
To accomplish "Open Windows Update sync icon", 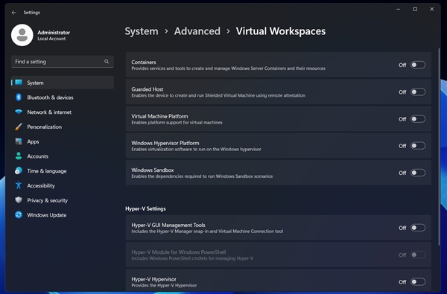I will pos(19,215).
